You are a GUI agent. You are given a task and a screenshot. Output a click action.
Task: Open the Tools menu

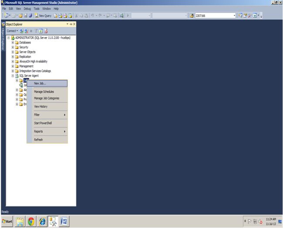pyautogui.click(x=37, y=9)
